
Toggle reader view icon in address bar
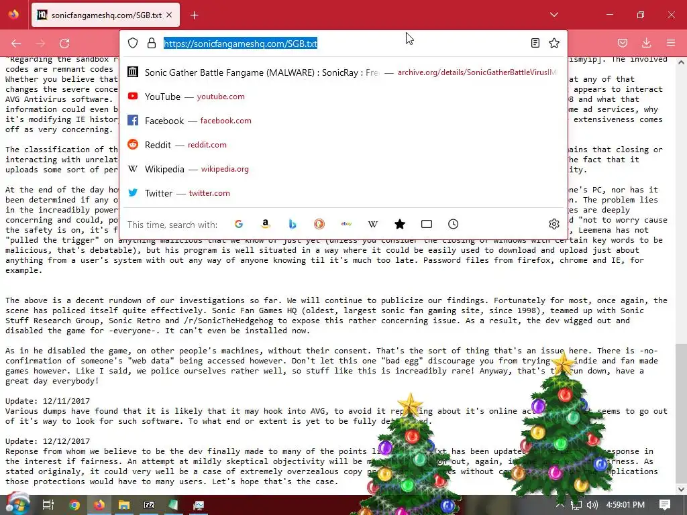(x=535, y=43)
